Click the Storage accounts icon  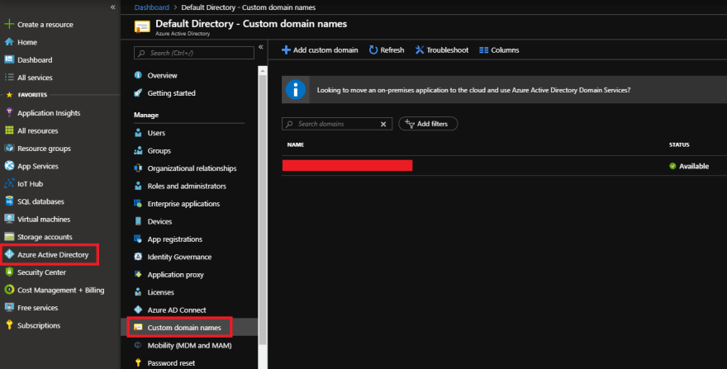click(x=9, y=237)
